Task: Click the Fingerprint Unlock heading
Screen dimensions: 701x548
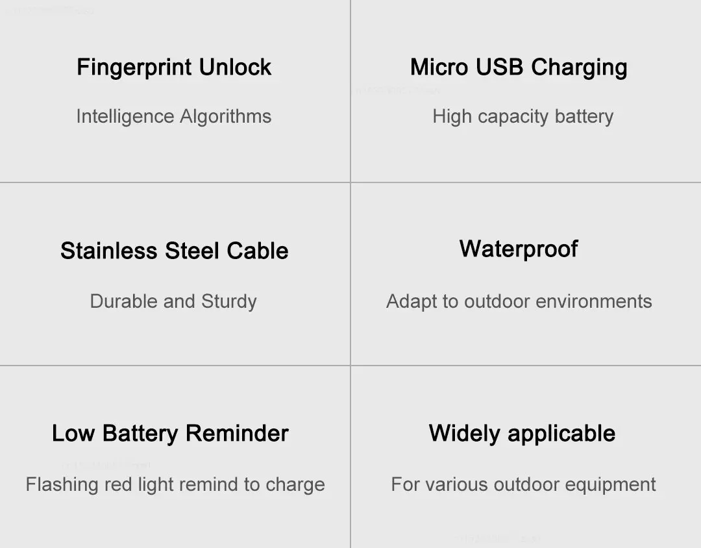Action: (x=174, y=68)
